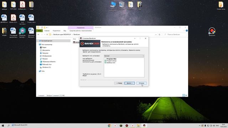Click the search box in Explorer
Image resolution: width=228 pixels, height=128 pixels.
(175, 34)
